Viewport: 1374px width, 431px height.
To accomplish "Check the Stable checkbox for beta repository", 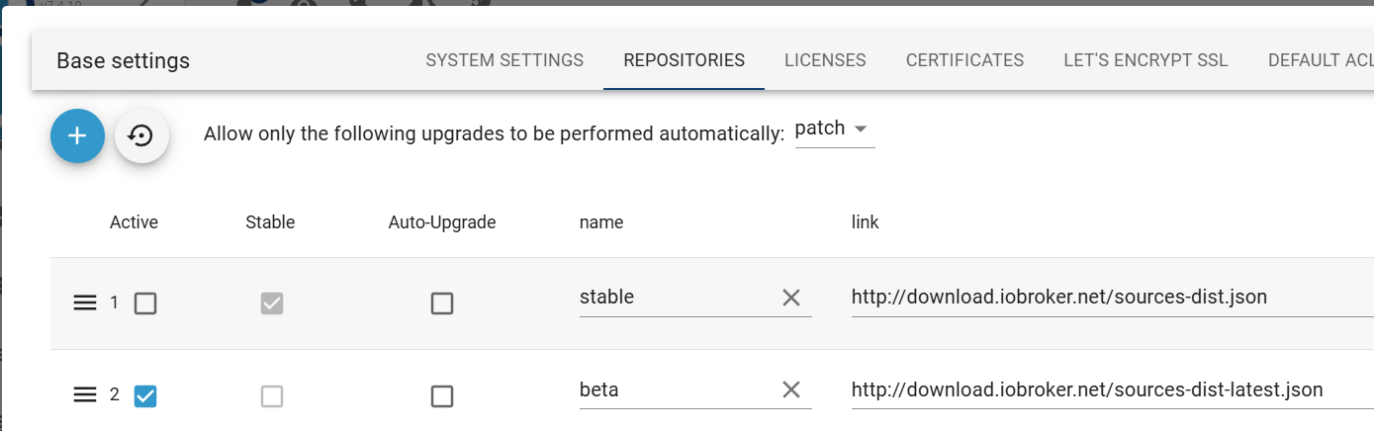I will pos(272,396).
